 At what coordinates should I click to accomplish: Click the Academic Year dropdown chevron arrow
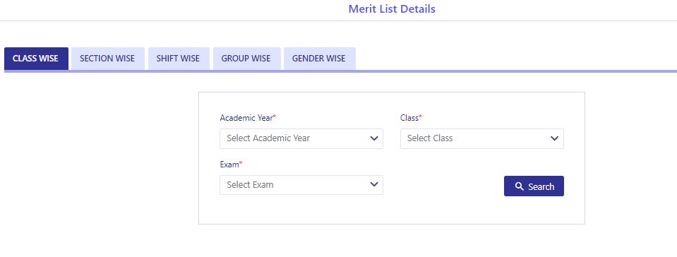point(374,138)
